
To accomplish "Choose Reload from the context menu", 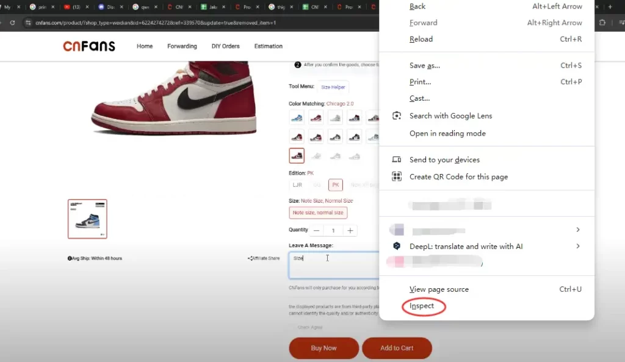I will click(486, 39).
